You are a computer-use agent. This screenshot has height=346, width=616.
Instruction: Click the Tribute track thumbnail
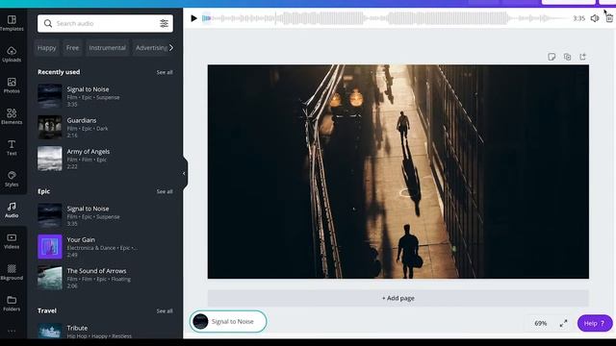(x=50, y=331)
